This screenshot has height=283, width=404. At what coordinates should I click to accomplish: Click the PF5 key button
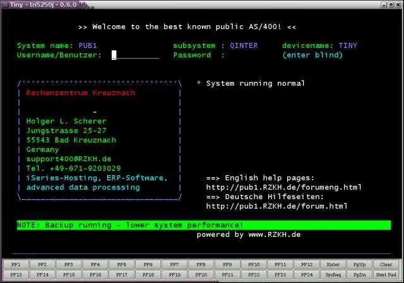point(122,265)
